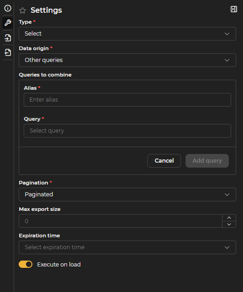
Task: Open the output file icon in sidebar
Action: (x=8, y=52)
